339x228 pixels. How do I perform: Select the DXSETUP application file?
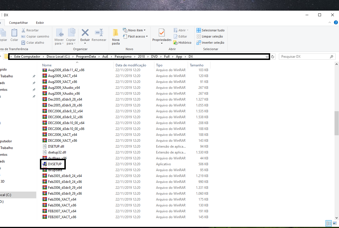tap(55, 164)
